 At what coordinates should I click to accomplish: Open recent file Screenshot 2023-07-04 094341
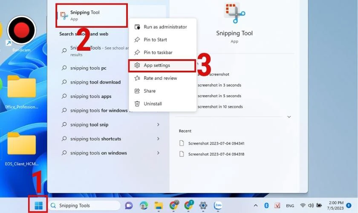pyautogui.click(x=212, y=144)
